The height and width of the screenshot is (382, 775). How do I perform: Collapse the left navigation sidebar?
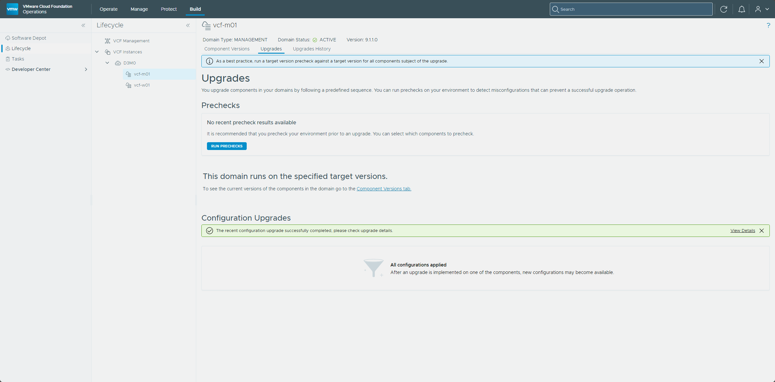pos(83,25)
